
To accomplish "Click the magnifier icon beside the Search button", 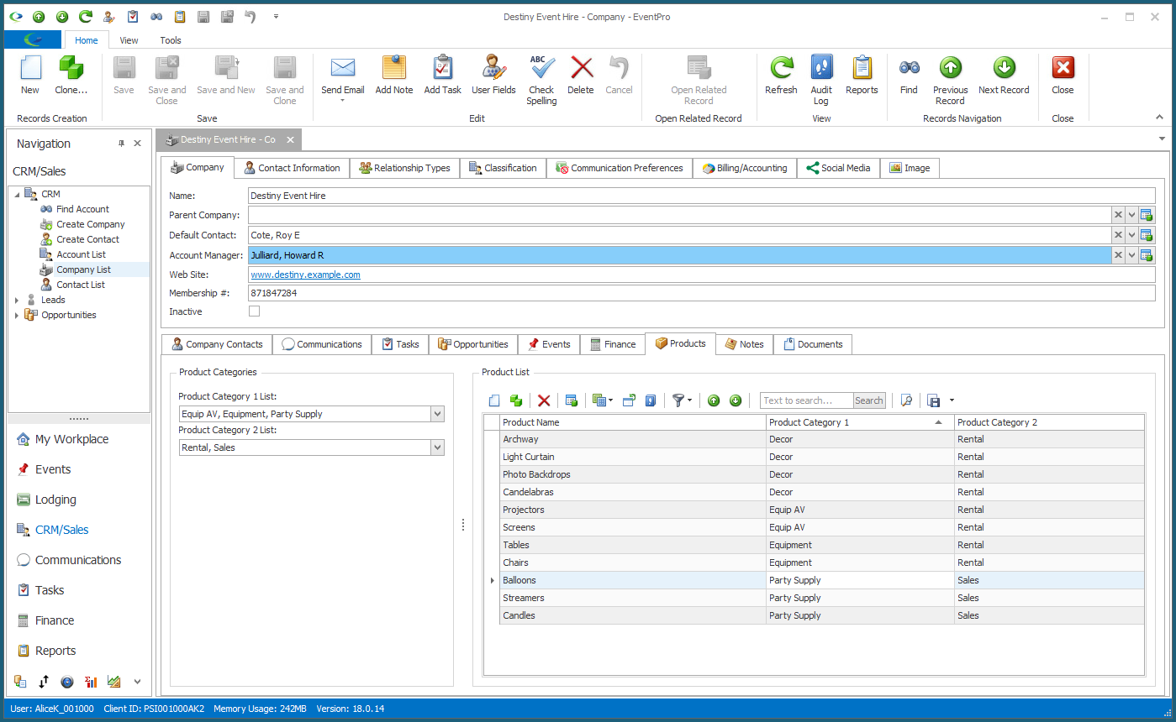I will click(x=906, y=400).
